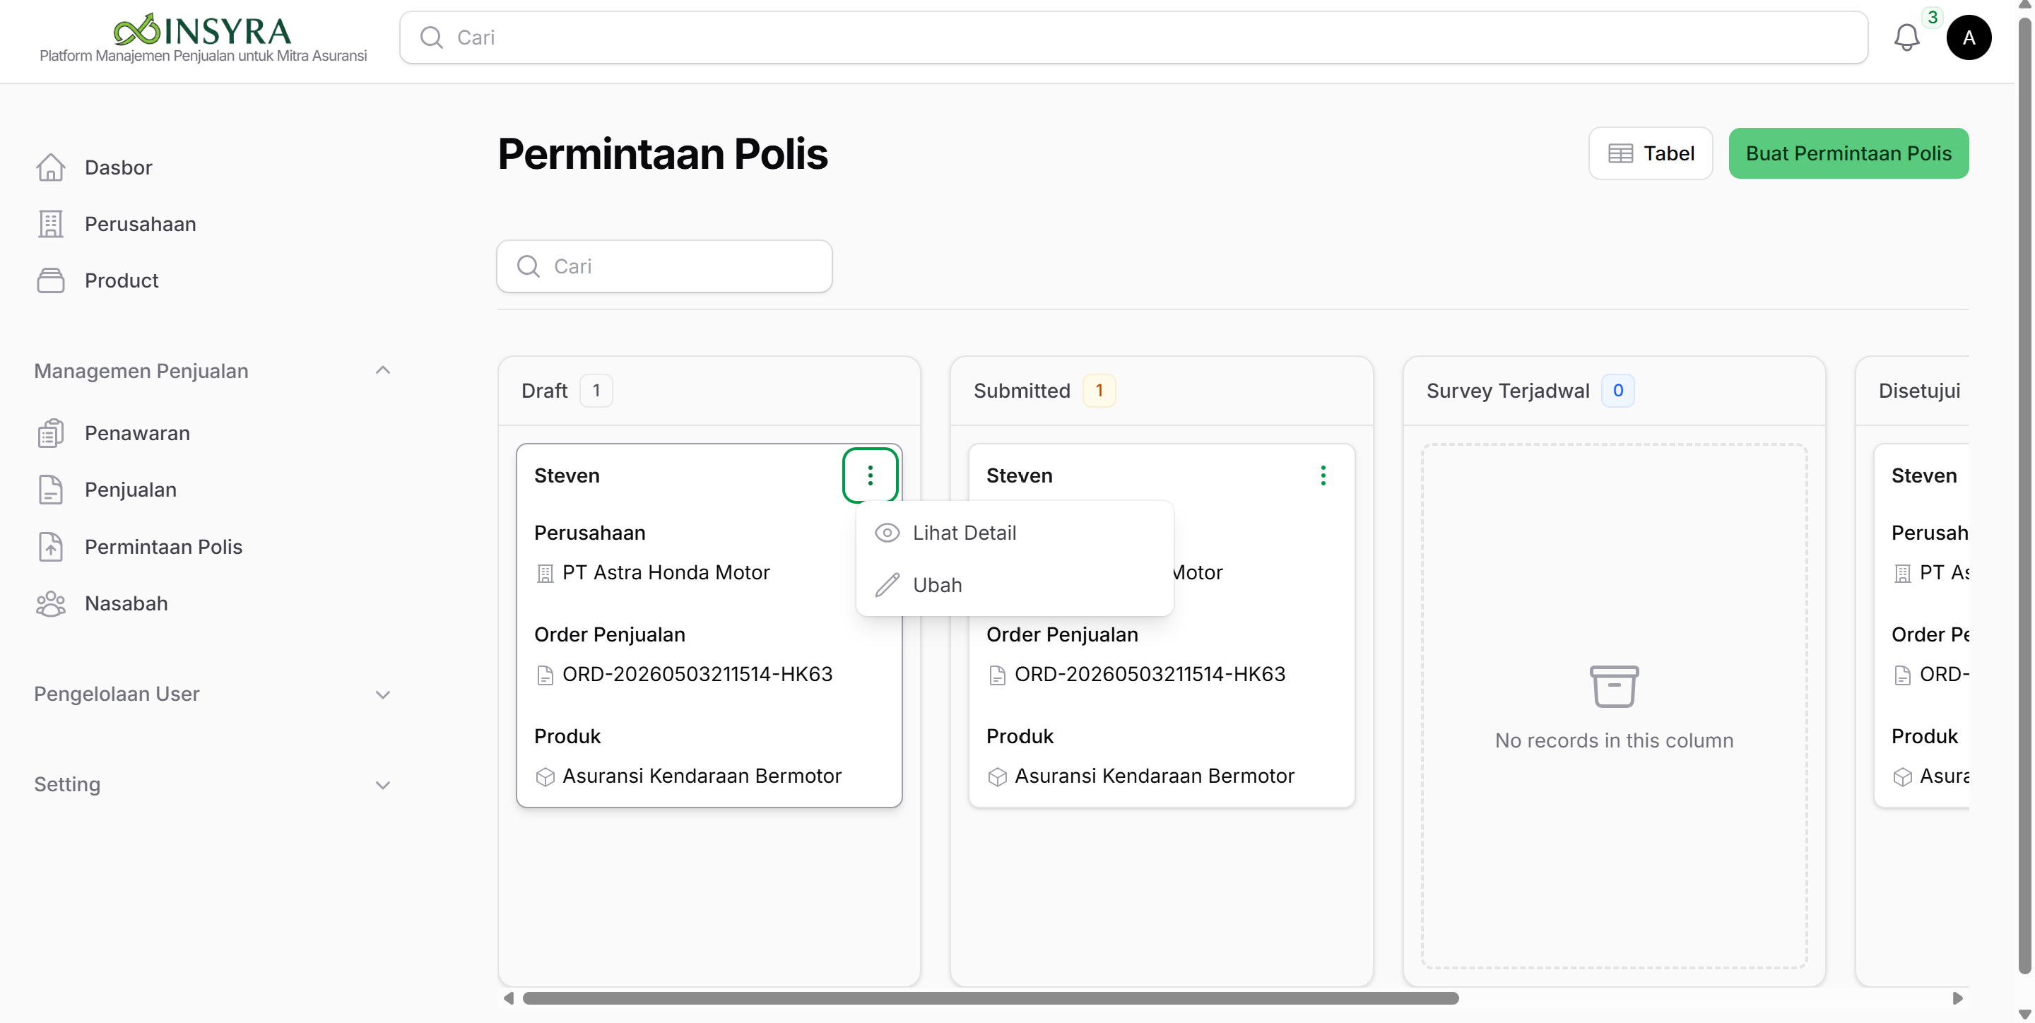Open the notifications bell

pyautogui.click(x=1906, y=37)
